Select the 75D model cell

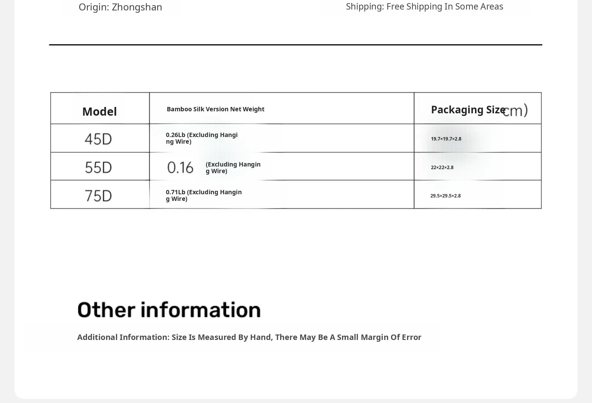tap(98, 196)
